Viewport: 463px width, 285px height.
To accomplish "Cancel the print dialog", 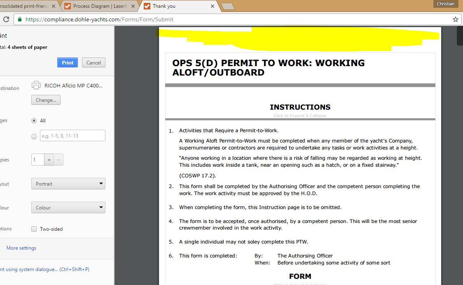I will [94, 62].
